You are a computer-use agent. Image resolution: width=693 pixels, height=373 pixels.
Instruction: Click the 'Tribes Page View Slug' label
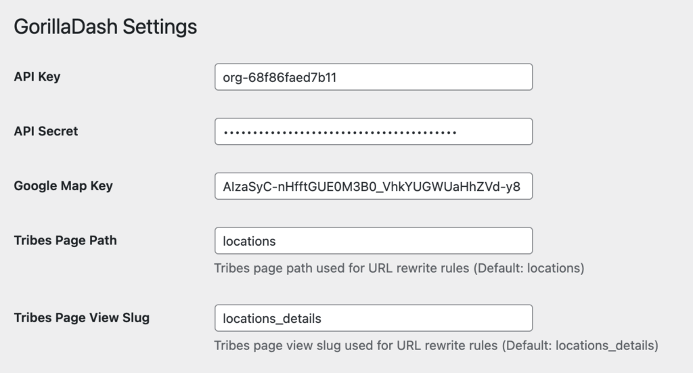point(81,317)
